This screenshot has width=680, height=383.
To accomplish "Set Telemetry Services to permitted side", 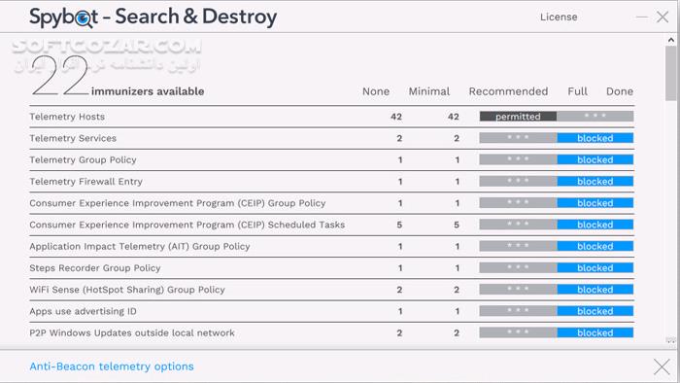I will click(x=518, y=138).
